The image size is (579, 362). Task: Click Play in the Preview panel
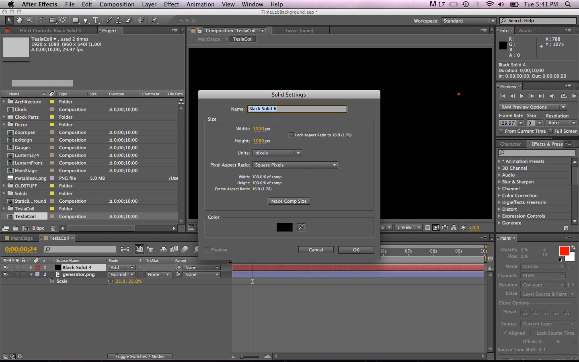(x=522, y=96)
